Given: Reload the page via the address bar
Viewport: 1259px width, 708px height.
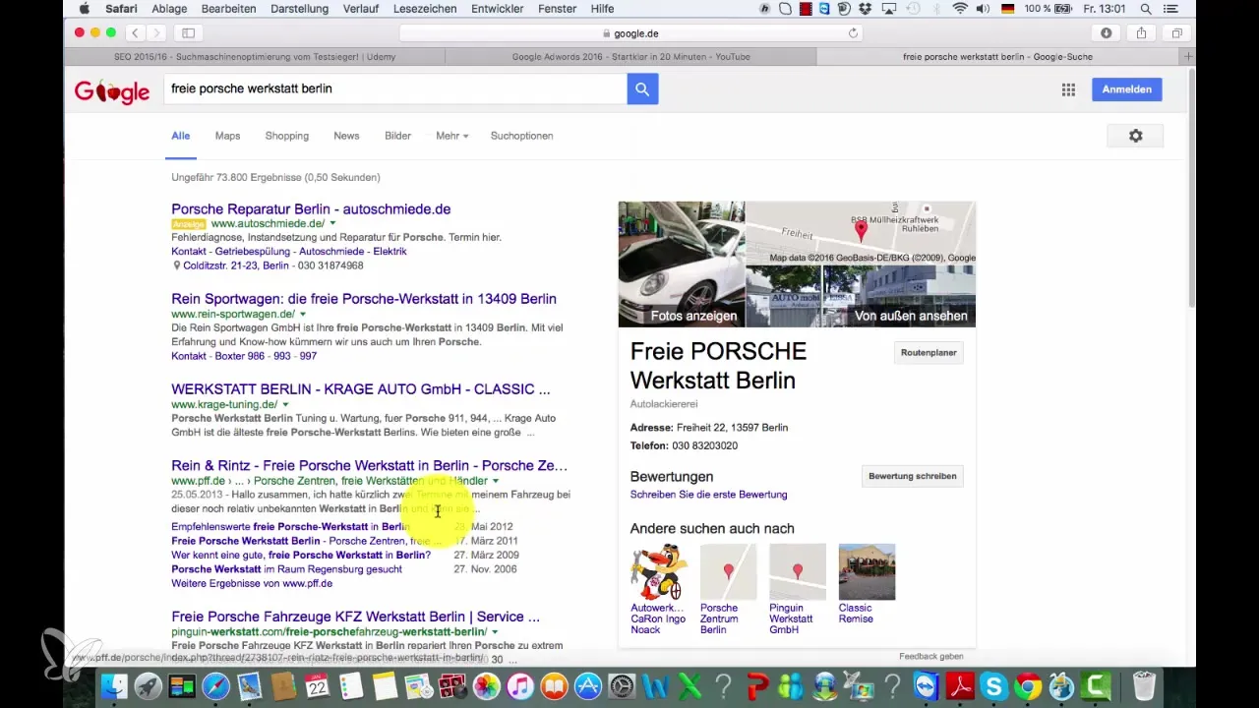Looking at the screenshot, I should (x=854, y=32).
